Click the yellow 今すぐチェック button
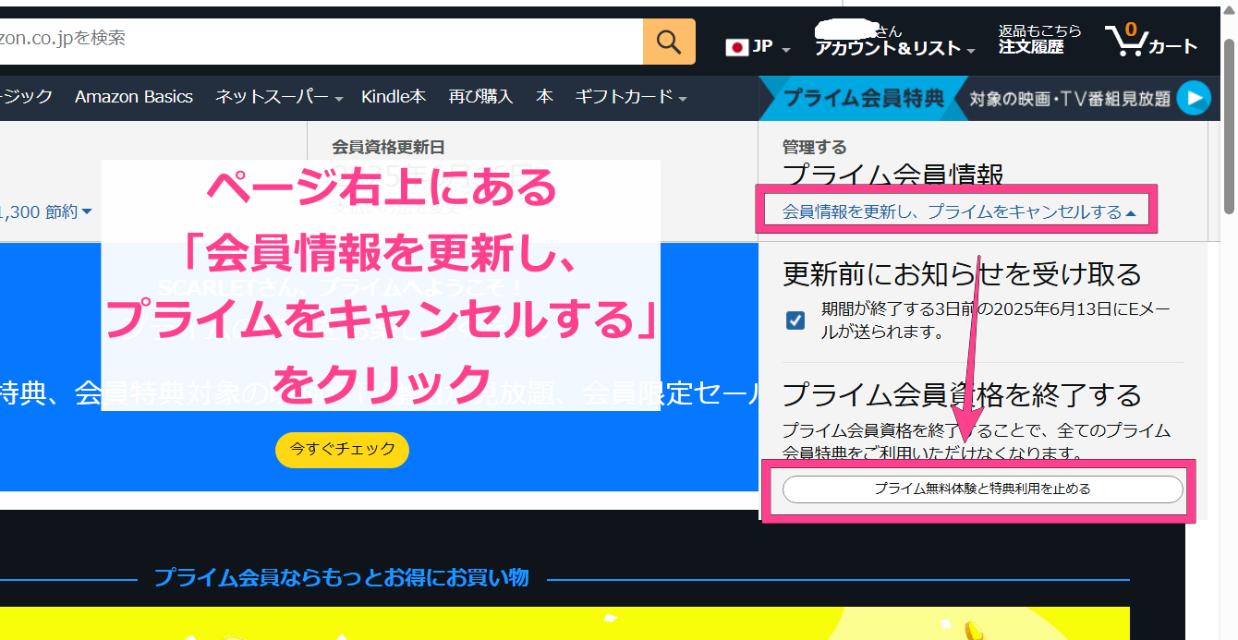The height and width of the screenshot is (640, 1238). click(x=342, y=449)
